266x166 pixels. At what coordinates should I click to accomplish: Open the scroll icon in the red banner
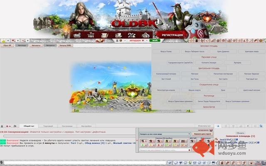(104, 35)
